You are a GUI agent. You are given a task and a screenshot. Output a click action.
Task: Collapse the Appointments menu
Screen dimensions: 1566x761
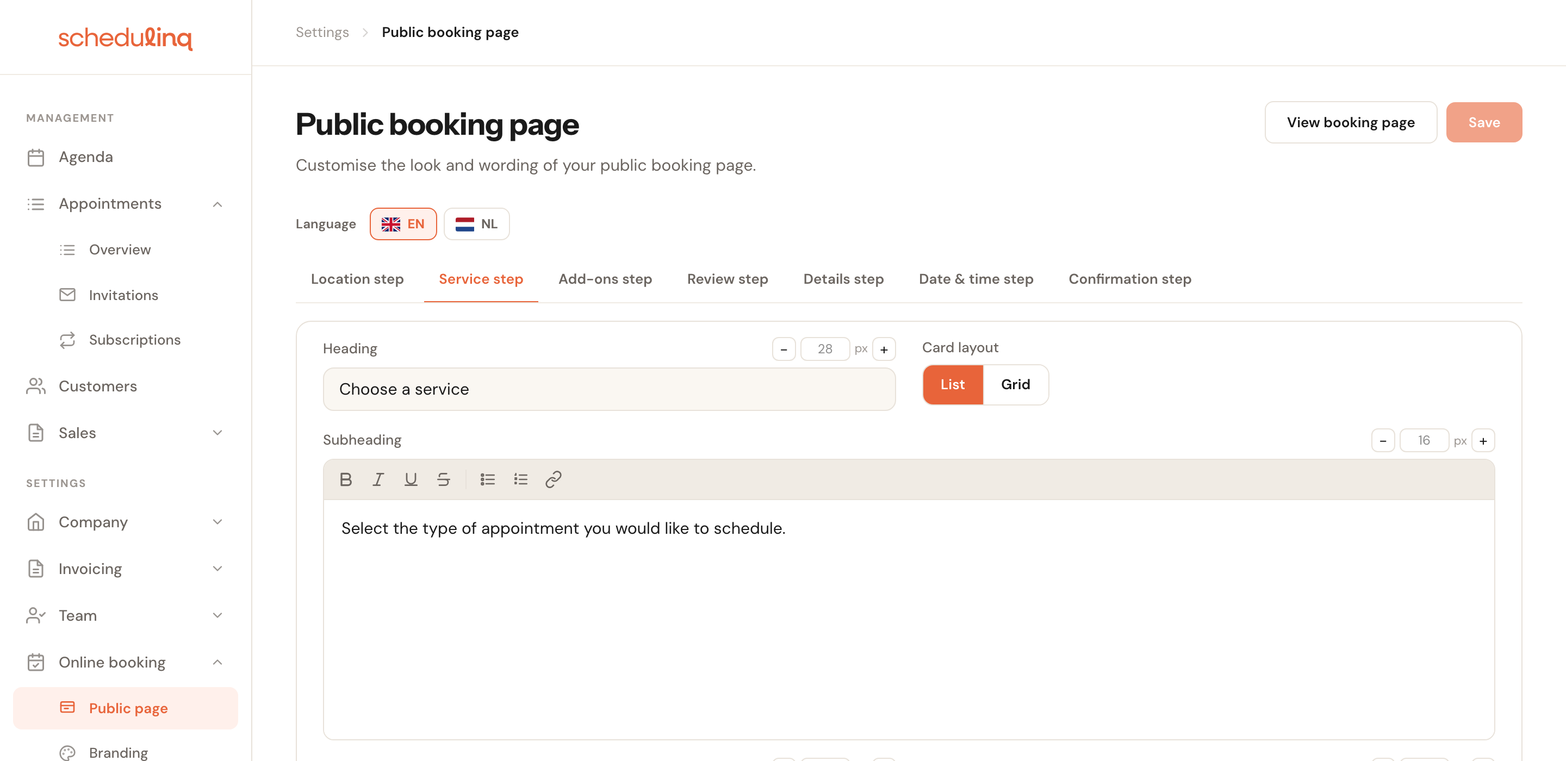(217, 204)
